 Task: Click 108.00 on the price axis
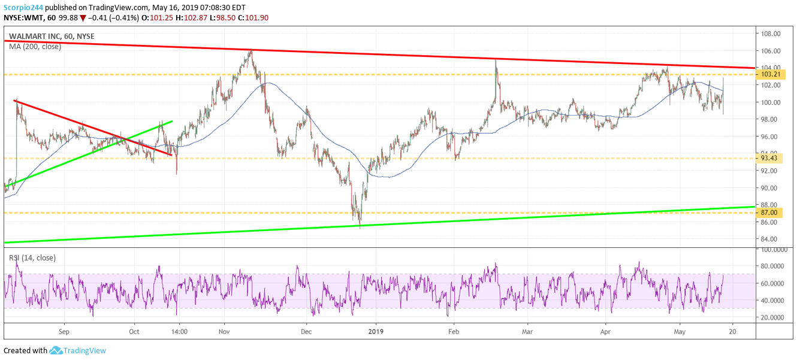click(769, 34)
